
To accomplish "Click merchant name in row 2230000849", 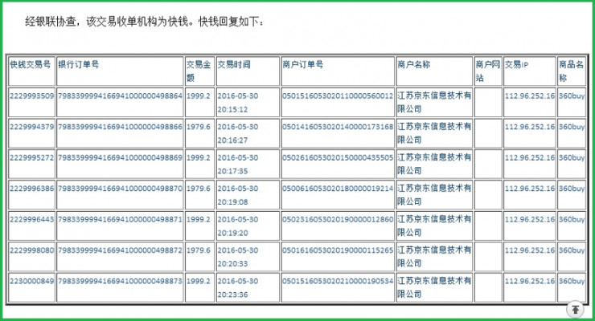I will pyautogui.click(x=434, y=287).
